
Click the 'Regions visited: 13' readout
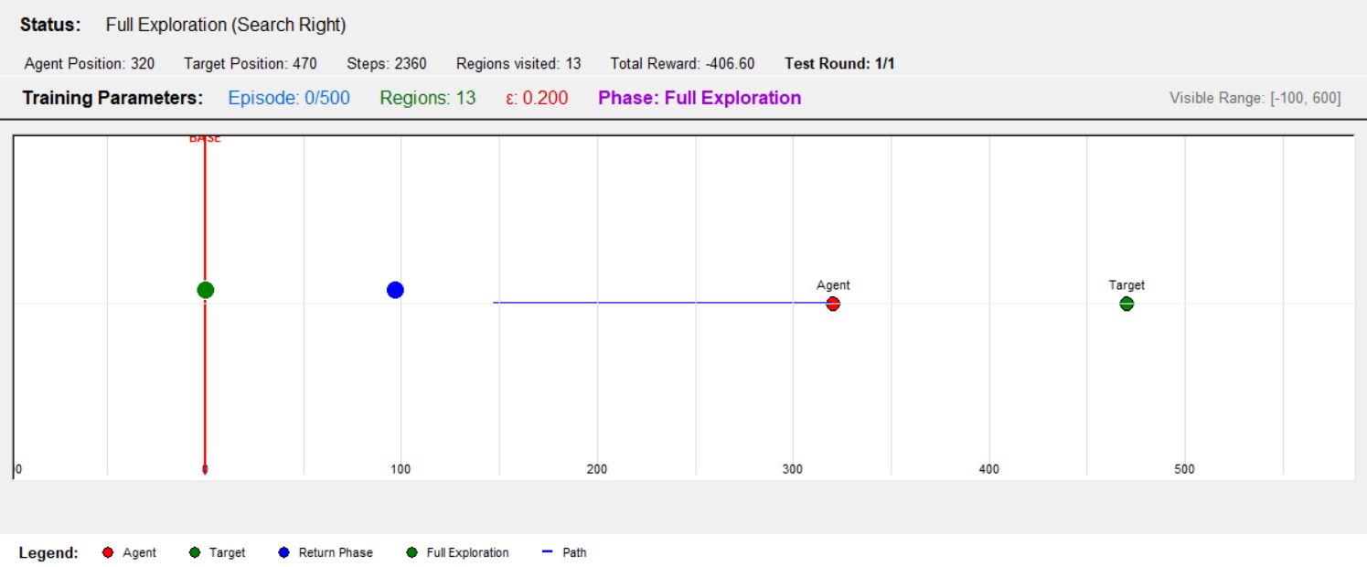click(x=518, y=64)
